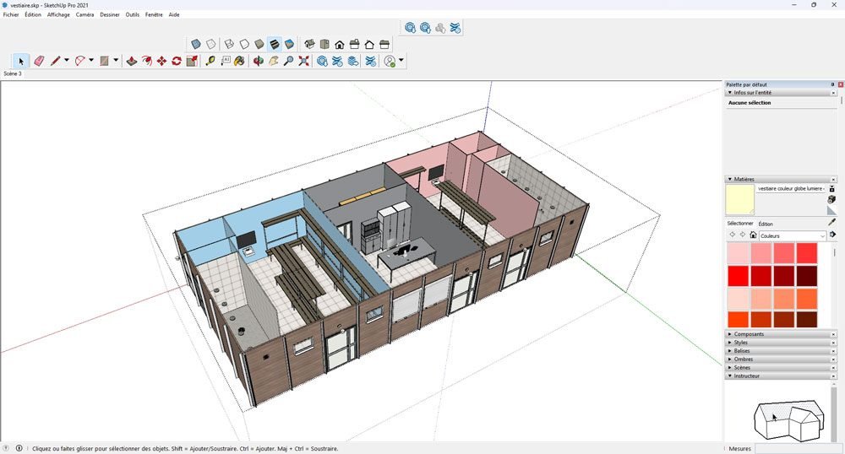Select the Text label tool
The image size is (845, 454).
[226, 62]
